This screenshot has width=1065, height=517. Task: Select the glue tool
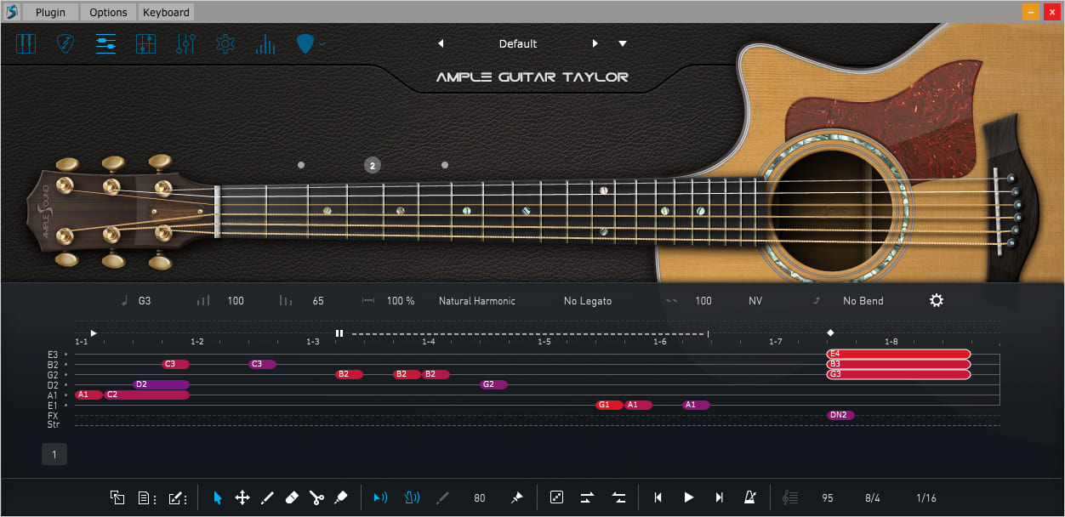(340, 497)
